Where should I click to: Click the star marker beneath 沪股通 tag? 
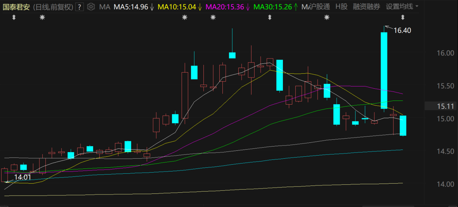tap(327, 17)
